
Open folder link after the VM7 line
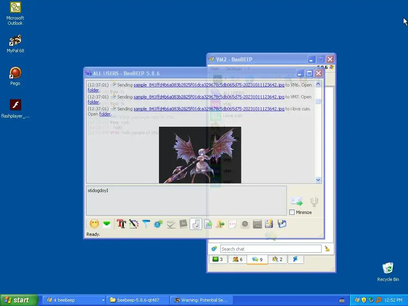tap(93, 102)
